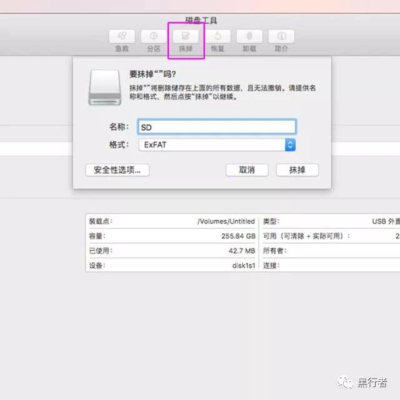Select the 名称 label in the dialog

[119, 126]
